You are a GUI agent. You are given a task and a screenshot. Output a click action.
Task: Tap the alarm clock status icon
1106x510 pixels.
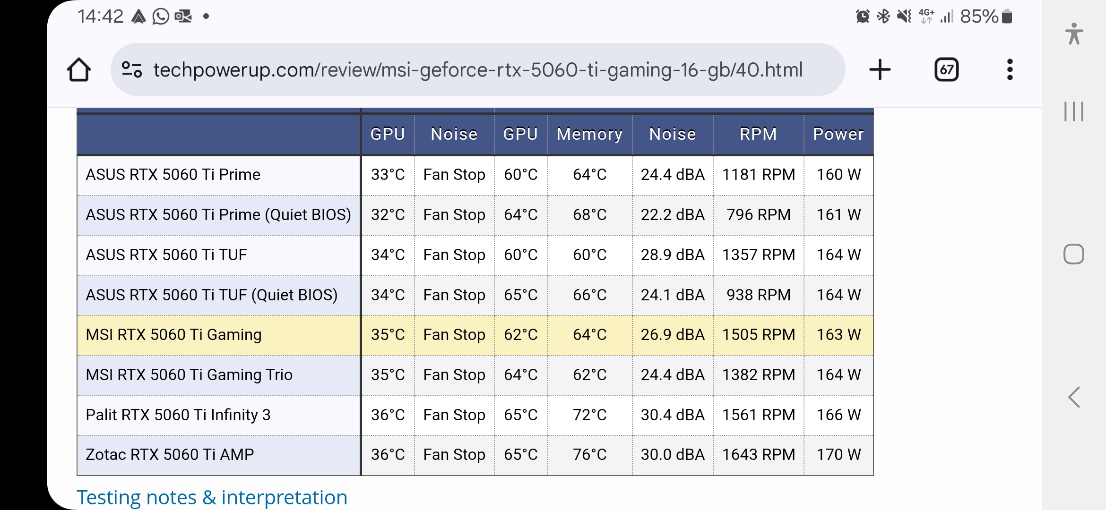(x=863, y=17)
